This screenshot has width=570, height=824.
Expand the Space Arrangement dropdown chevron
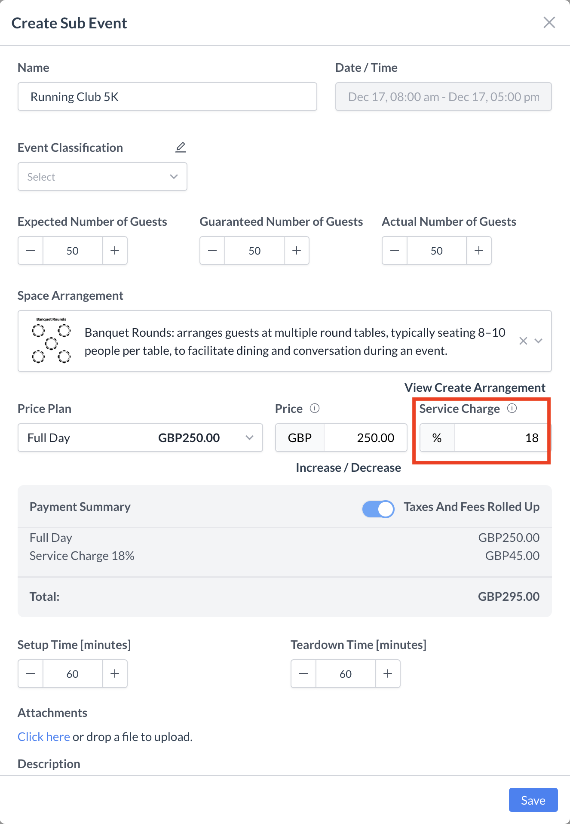tap(539, 341)
